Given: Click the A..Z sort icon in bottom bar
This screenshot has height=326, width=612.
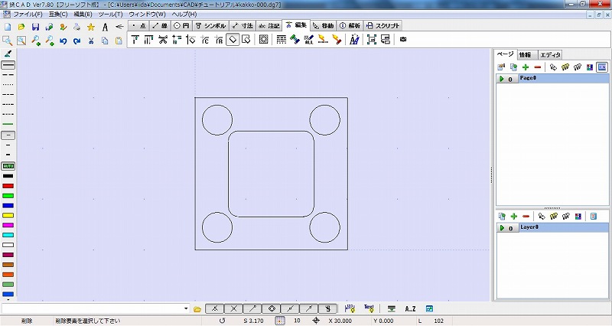Looking at the screenshot, I should (x=410, y=308).
